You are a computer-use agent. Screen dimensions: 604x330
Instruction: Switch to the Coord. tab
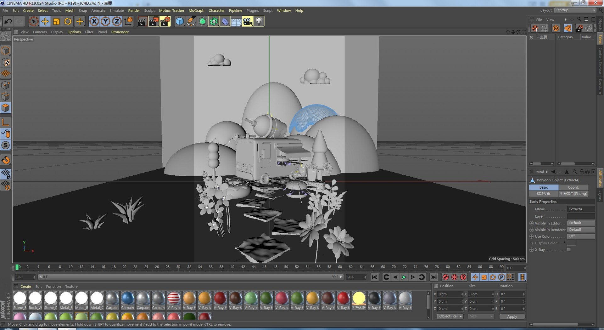tap(573, 187)
